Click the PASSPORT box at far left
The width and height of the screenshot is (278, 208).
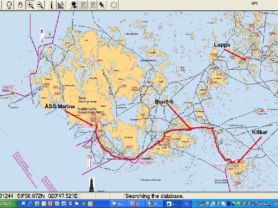tap(8, 87)
